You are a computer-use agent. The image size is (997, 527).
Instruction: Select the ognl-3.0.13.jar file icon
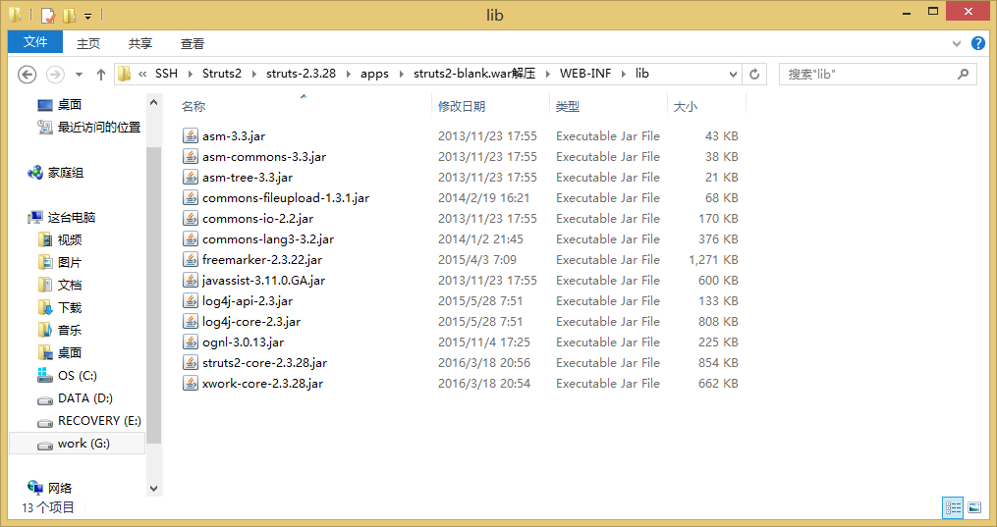click(191, 342)
